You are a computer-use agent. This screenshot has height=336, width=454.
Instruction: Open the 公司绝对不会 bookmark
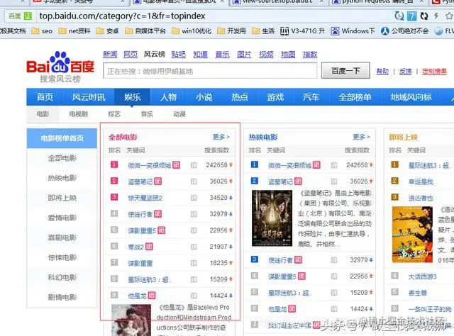coord(404,31)
